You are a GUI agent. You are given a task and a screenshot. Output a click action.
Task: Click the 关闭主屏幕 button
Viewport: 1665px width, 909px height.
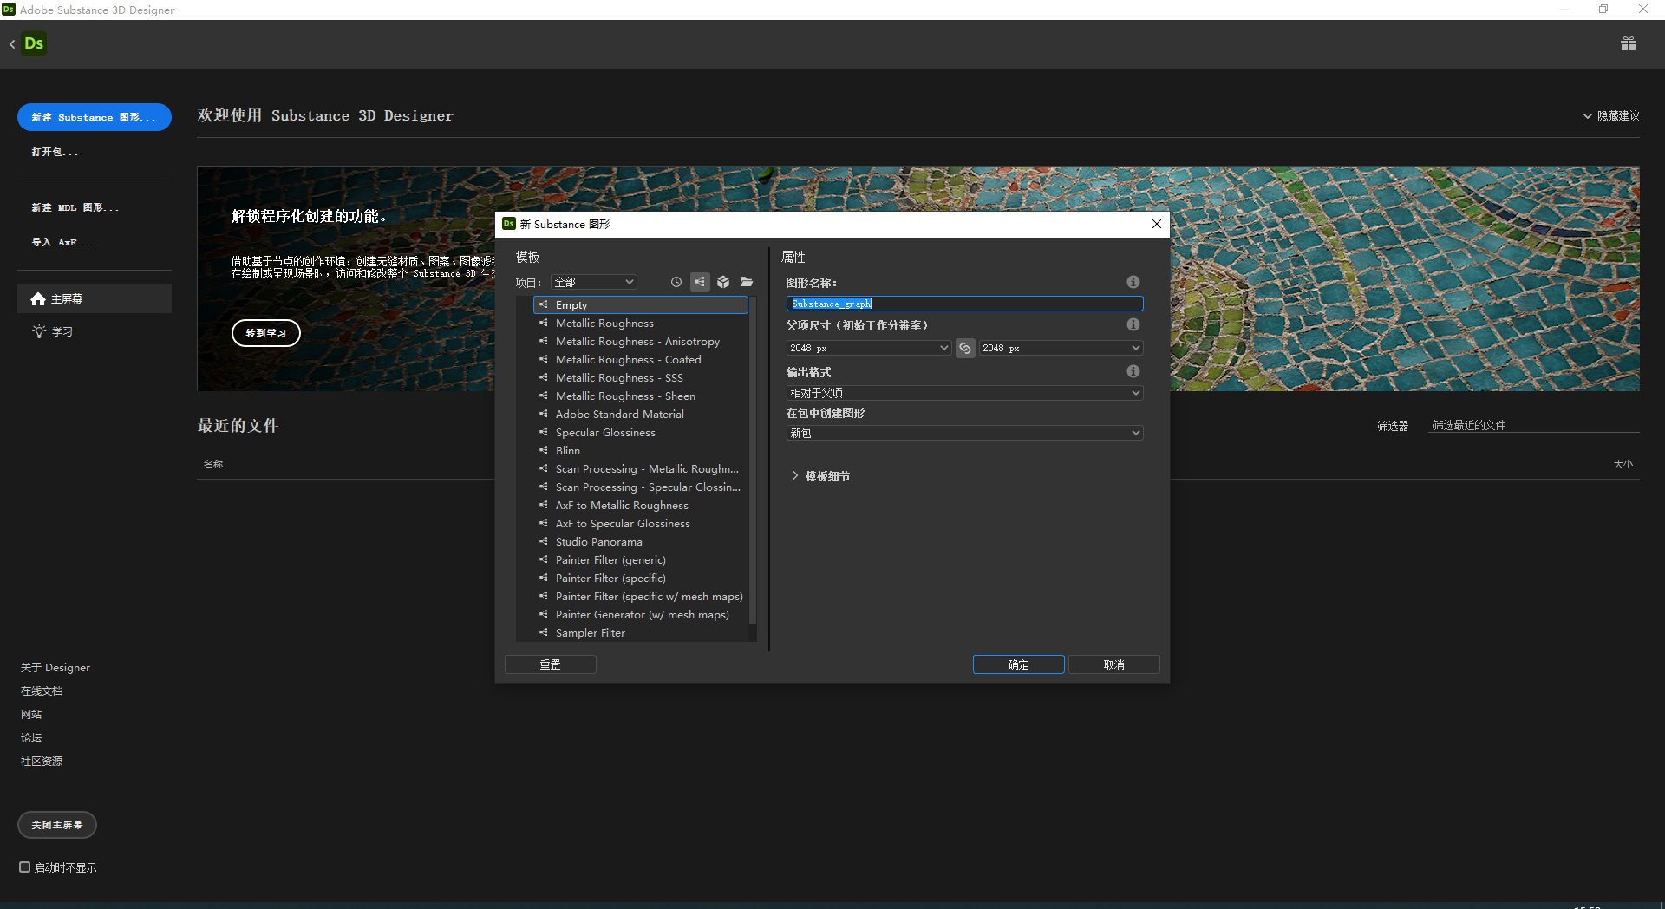pyautogui.click(x=57, y=825)
